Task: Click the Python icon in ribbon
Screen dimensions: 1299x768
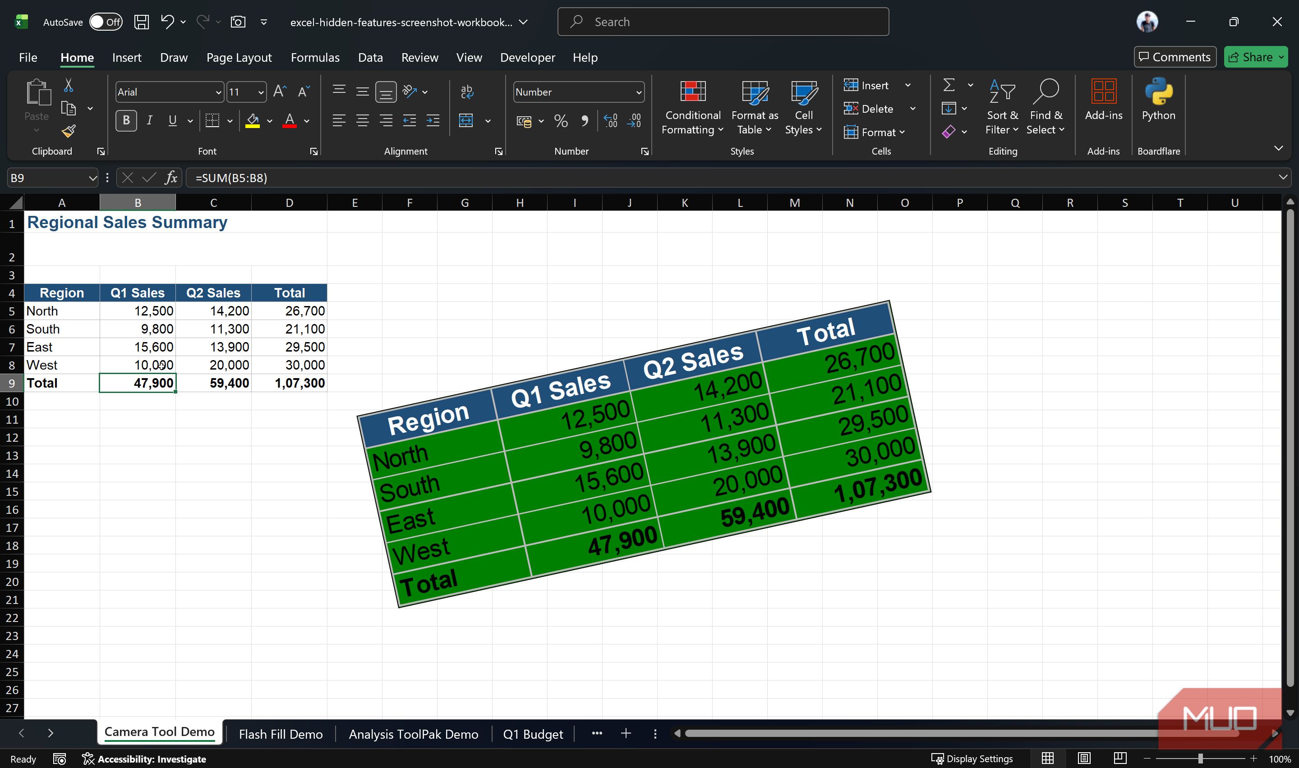Action: (x=1159, y=99)
